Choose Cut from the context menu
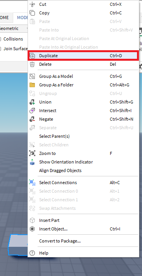142x276 pixels. tap(83, 4)
